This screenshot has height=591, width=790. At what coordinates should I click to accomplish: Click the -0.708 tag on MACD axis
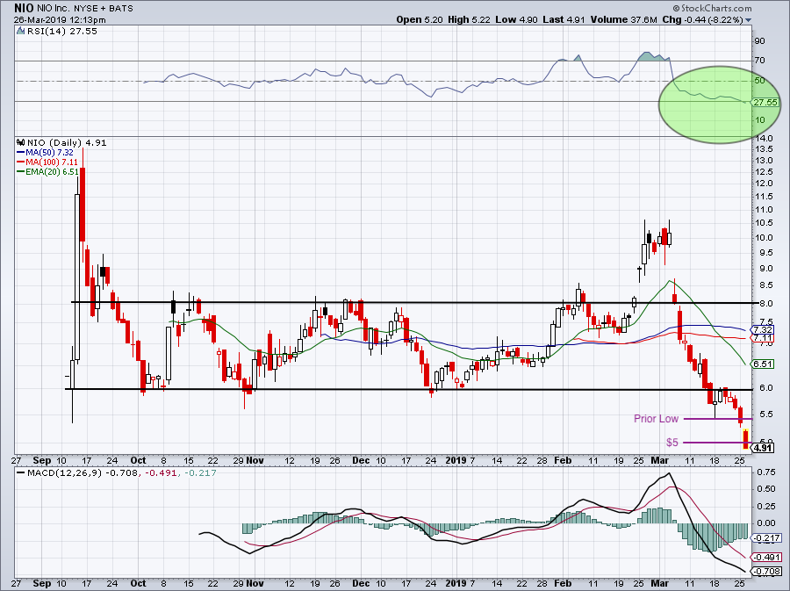pos(767,571)
